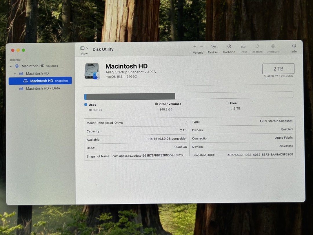Select Macintosh HD snapshot row
This screenshot has height=235, width=313.
click(x=40, y=81)
